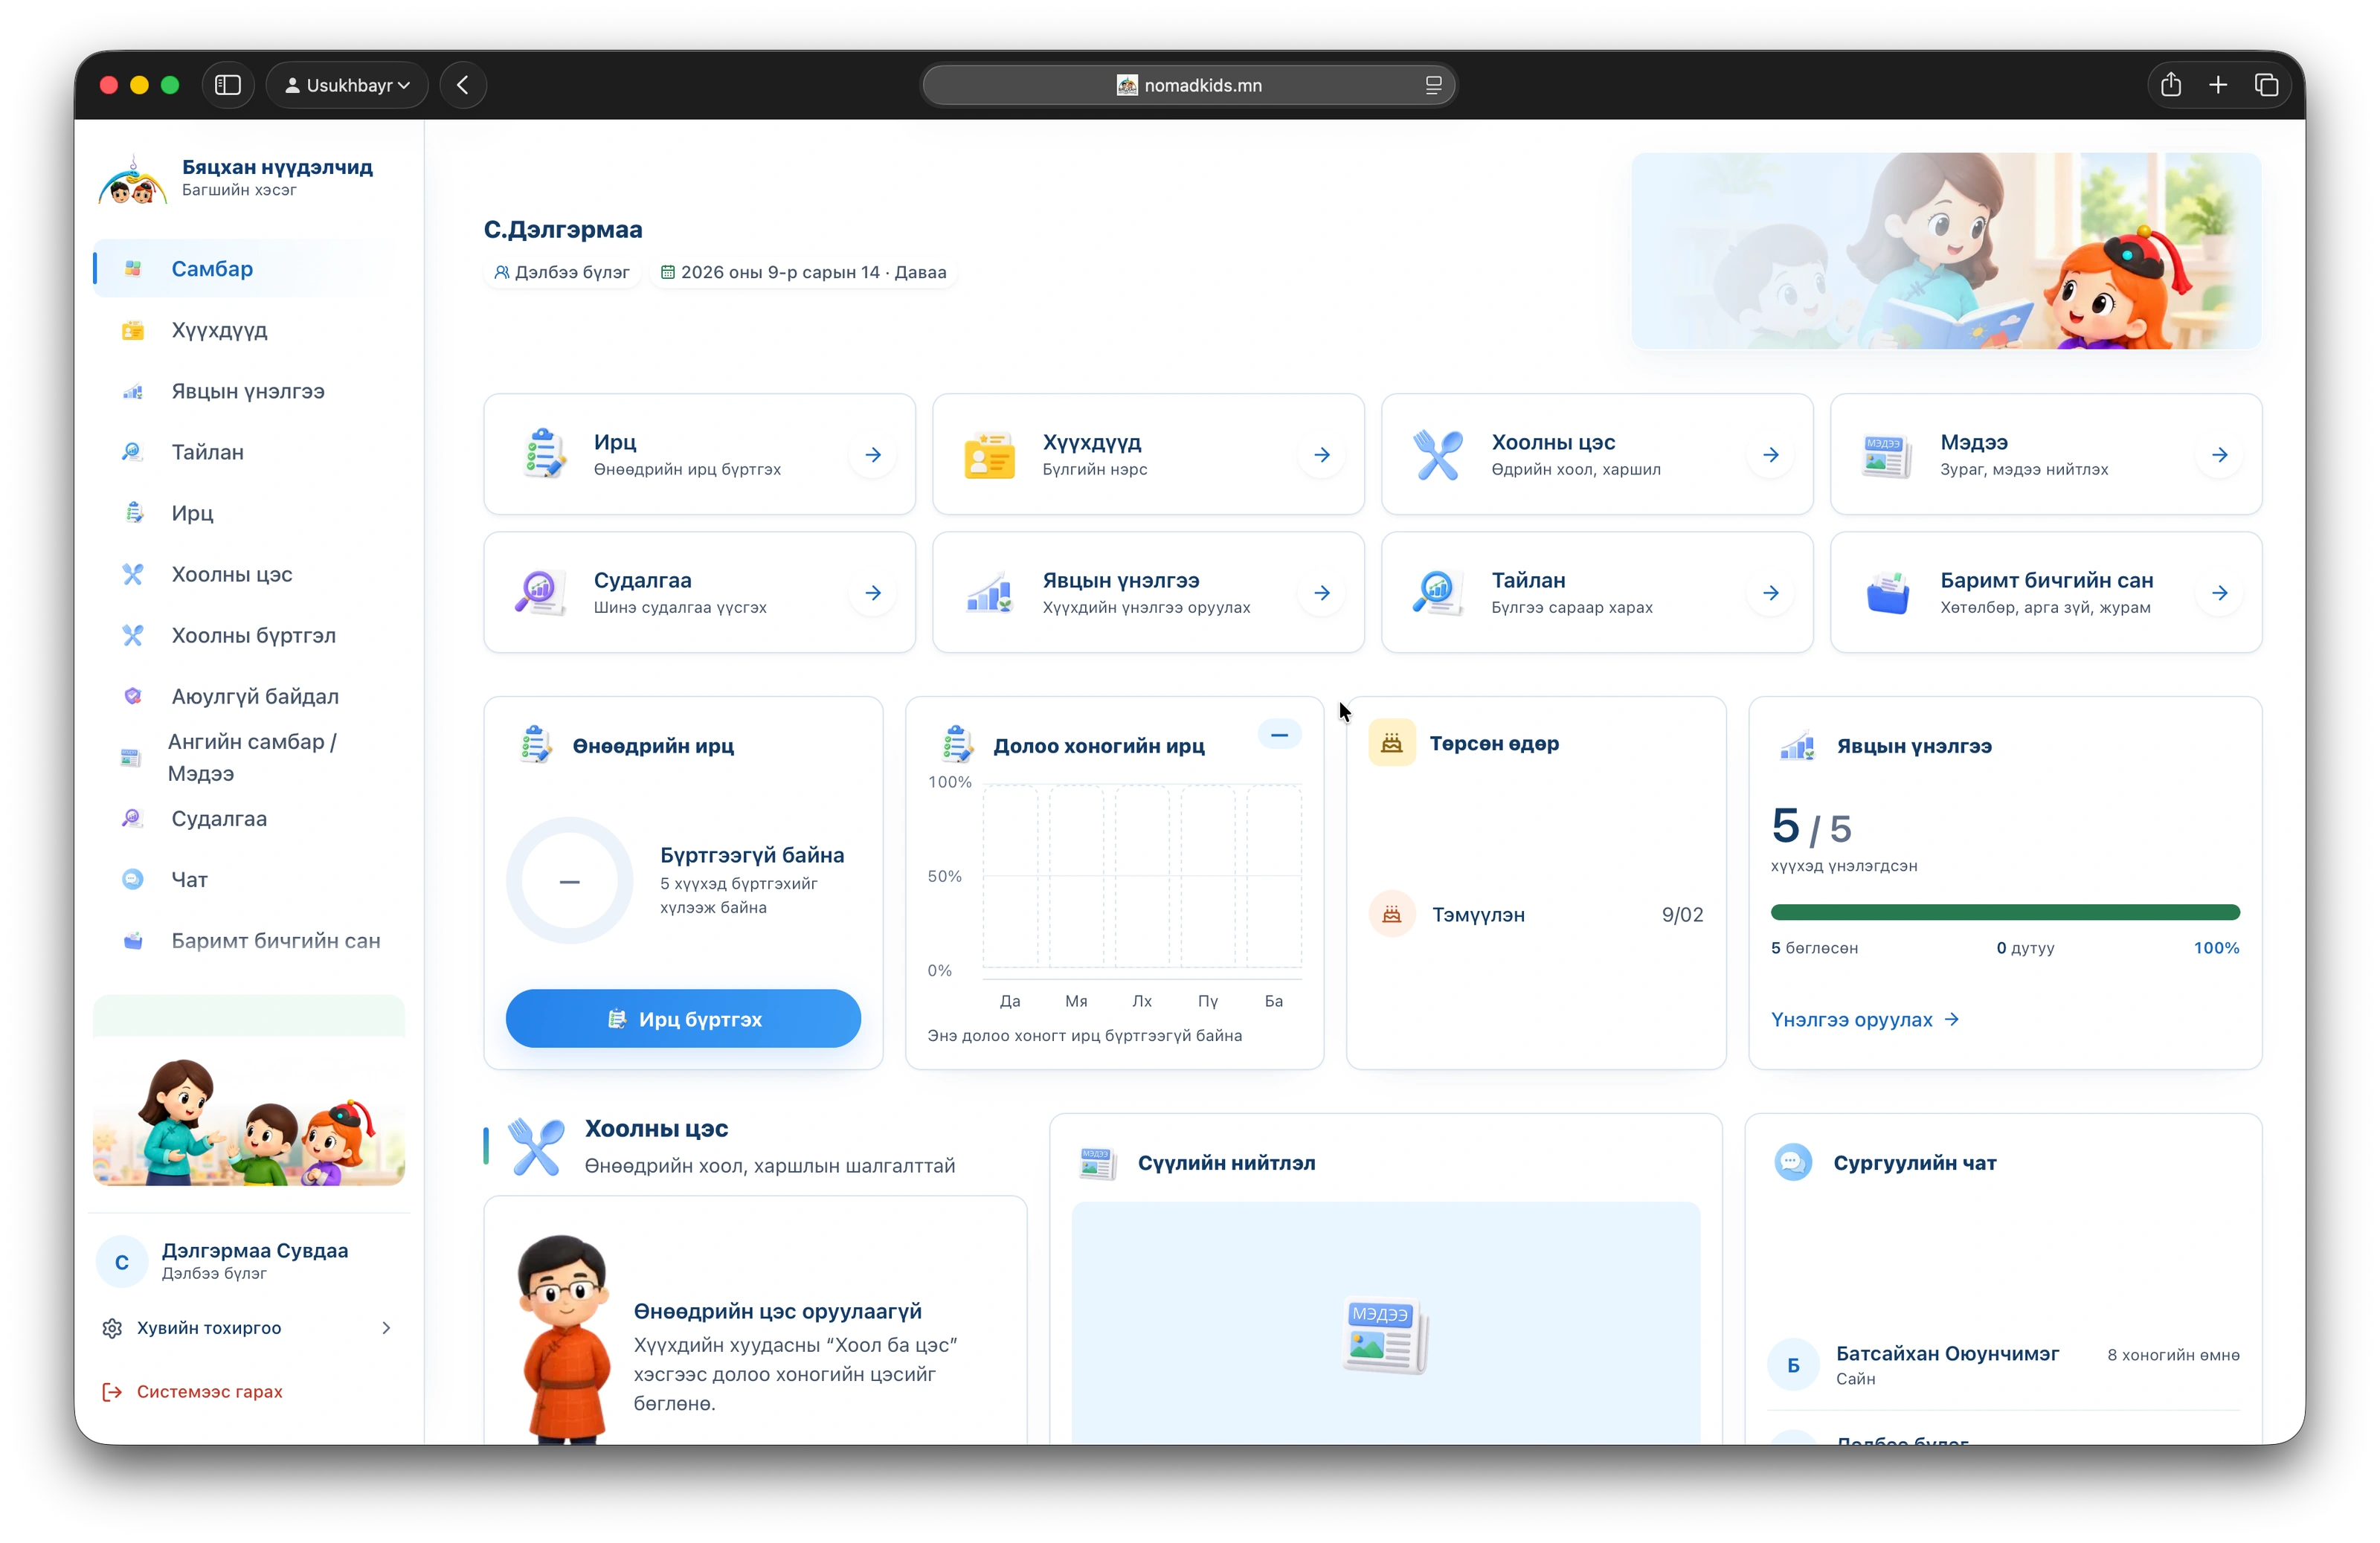Click the Хоолны цэс fork-spoon card icon

(x=1438, y=454)
